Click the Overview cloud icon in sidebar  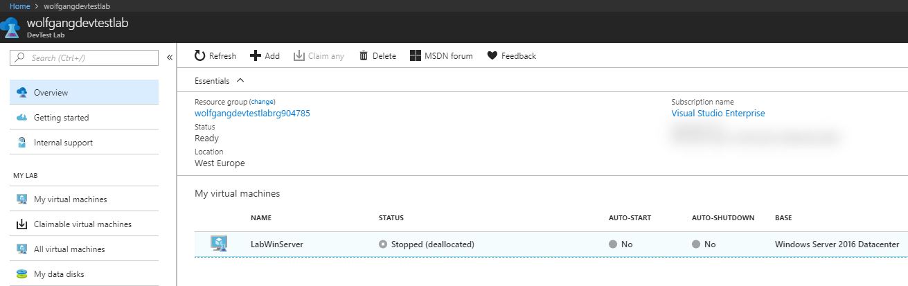(x=21, y=92)
